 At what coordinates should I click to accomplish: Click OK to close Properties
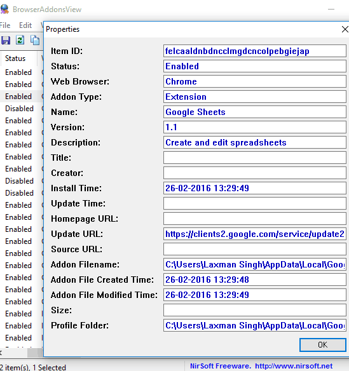323,345
